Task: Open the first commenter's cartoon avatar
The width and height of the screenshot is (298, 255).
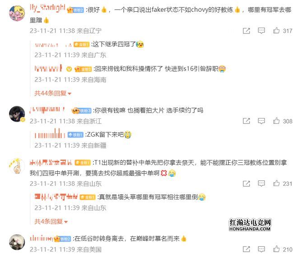Action: coord(17,13)
